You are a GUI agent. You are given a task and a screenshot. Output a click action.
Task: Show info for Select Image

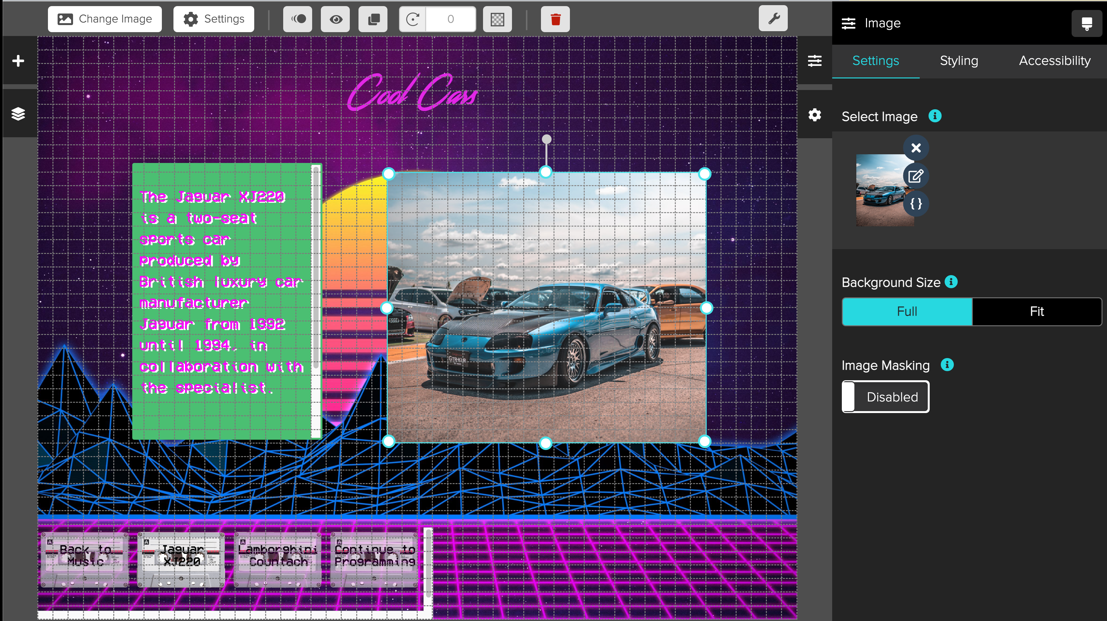point(935,116)
